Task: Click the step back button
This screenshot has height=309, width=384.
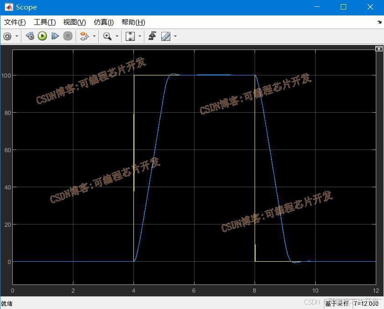Action: 30,36
